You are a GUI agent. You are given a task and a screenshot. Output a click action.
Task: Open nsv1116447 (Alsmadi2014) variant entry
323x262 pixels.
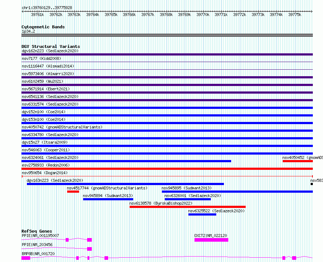coord(48,66)
